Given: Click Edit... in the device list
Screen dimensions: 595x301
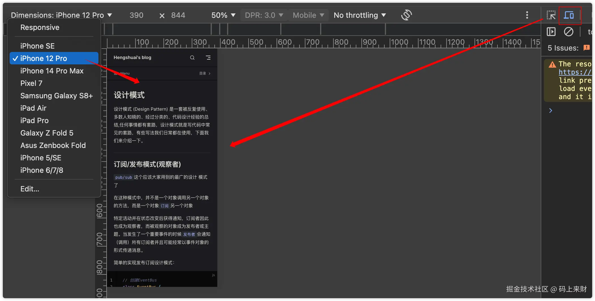Looking at the screenshot, I should [54, 189].
